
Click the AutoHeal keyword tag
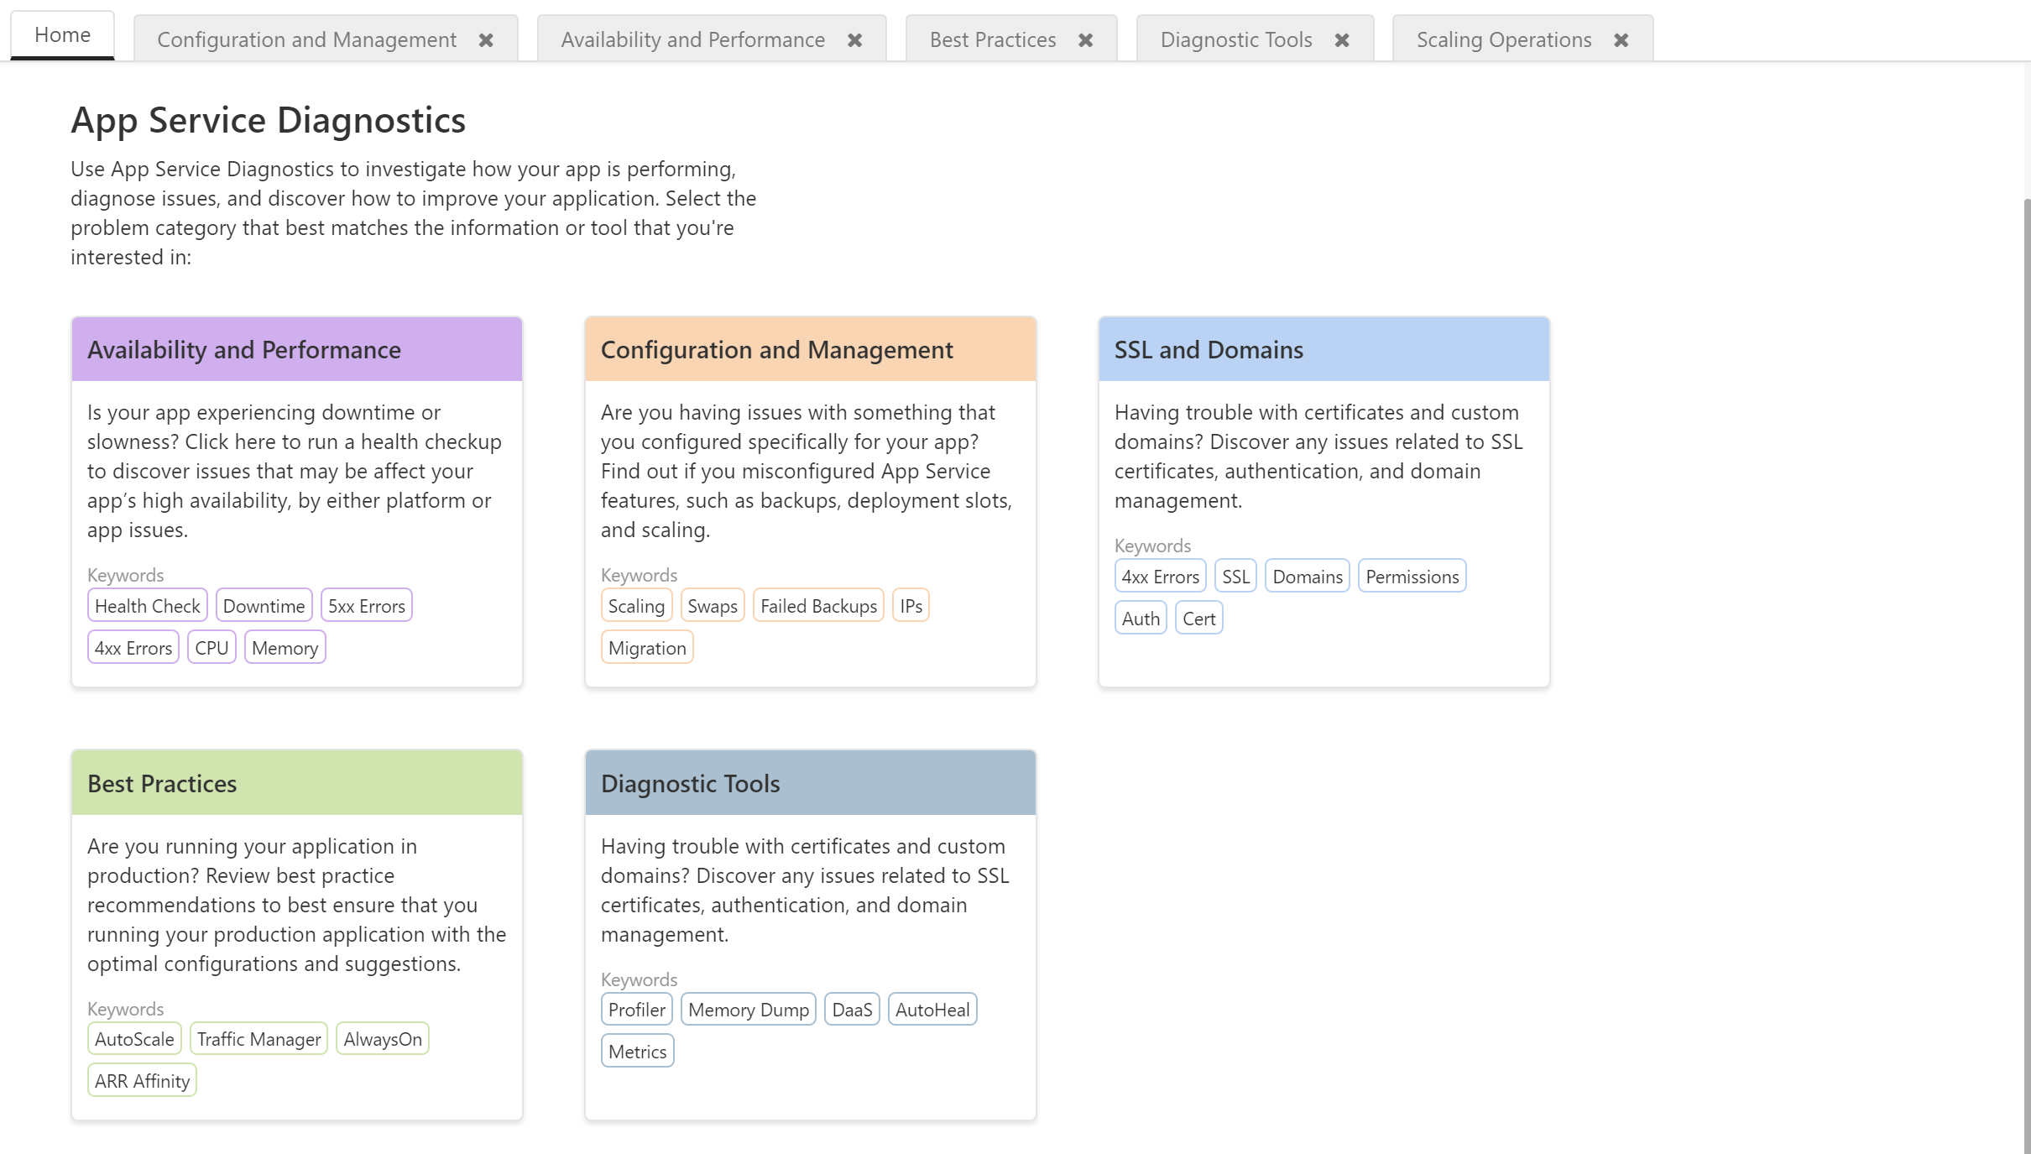(x=932, y=1010)
